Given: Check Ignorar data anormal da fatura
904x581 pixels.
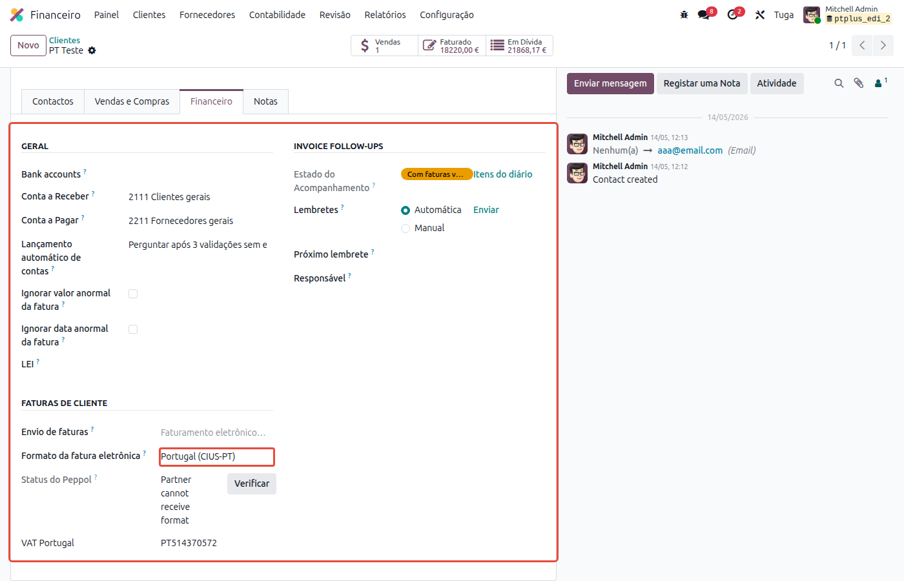Looking at the screenshot, I should (133, 329).
